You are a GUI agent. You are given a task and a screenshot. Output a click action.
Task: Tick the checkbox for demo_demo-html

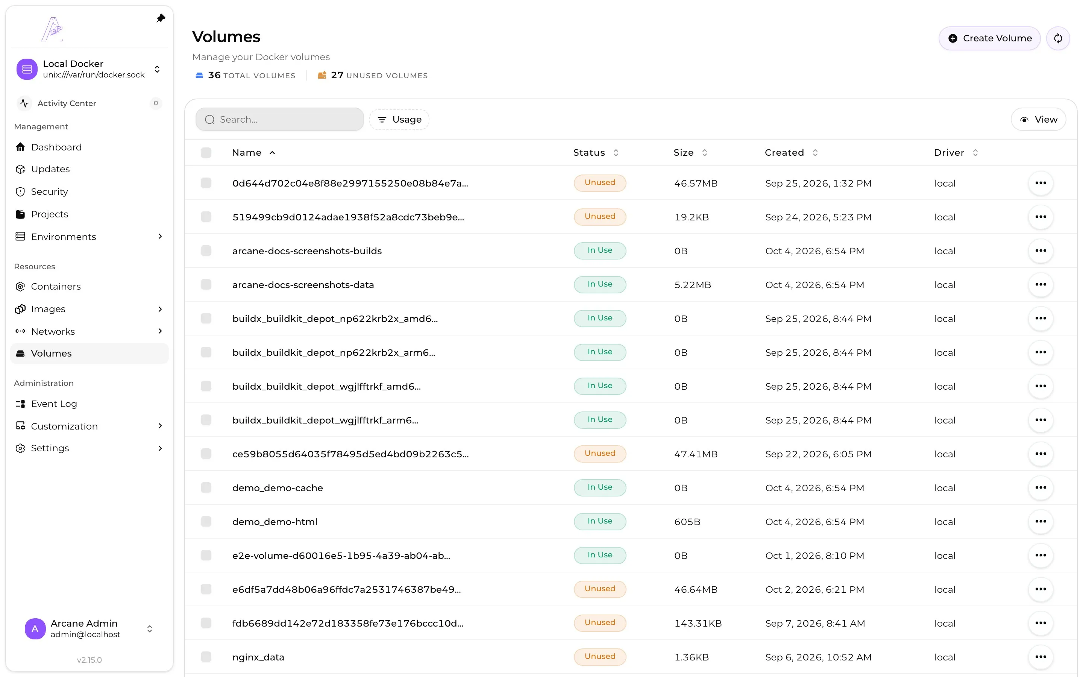[x=206, y=521]
